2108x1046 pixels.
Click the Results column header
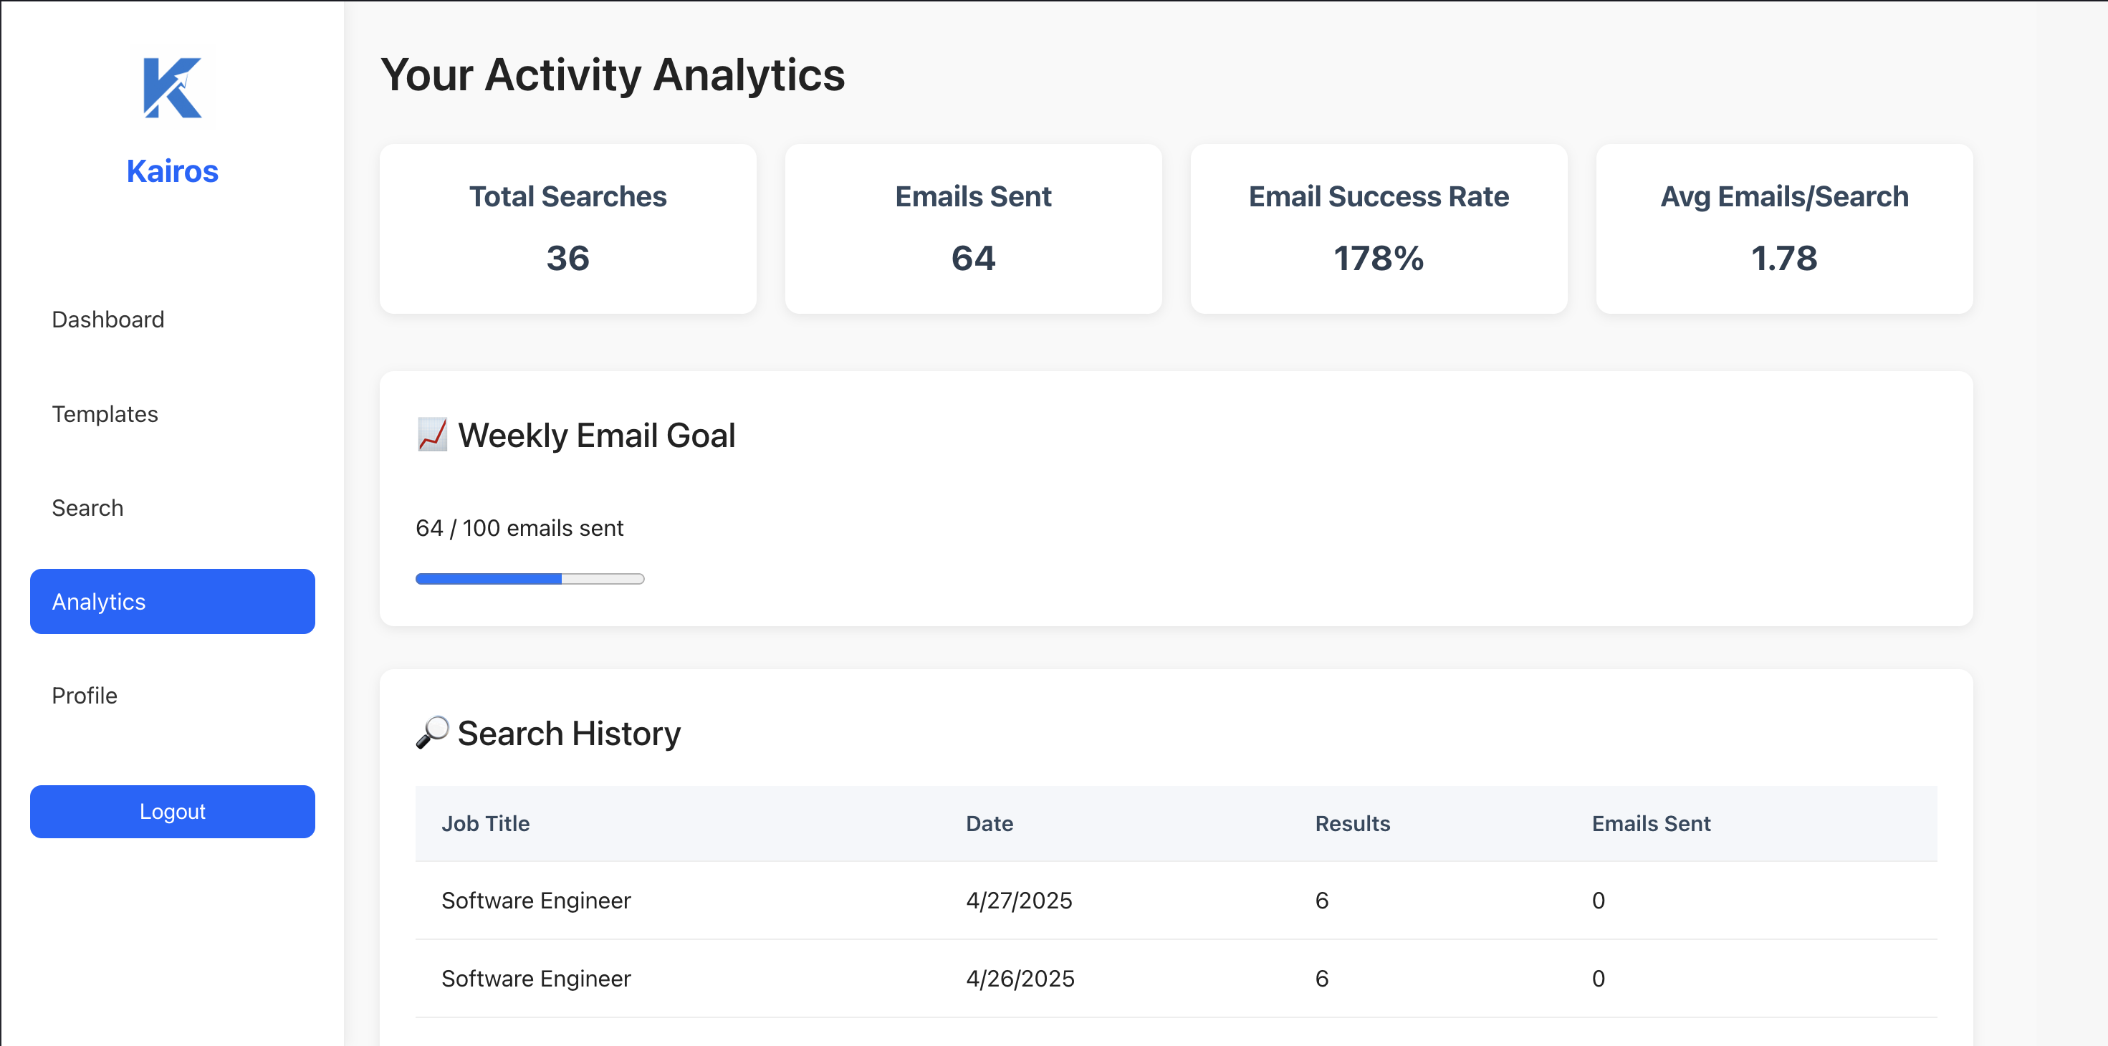tap(1352, 823)
